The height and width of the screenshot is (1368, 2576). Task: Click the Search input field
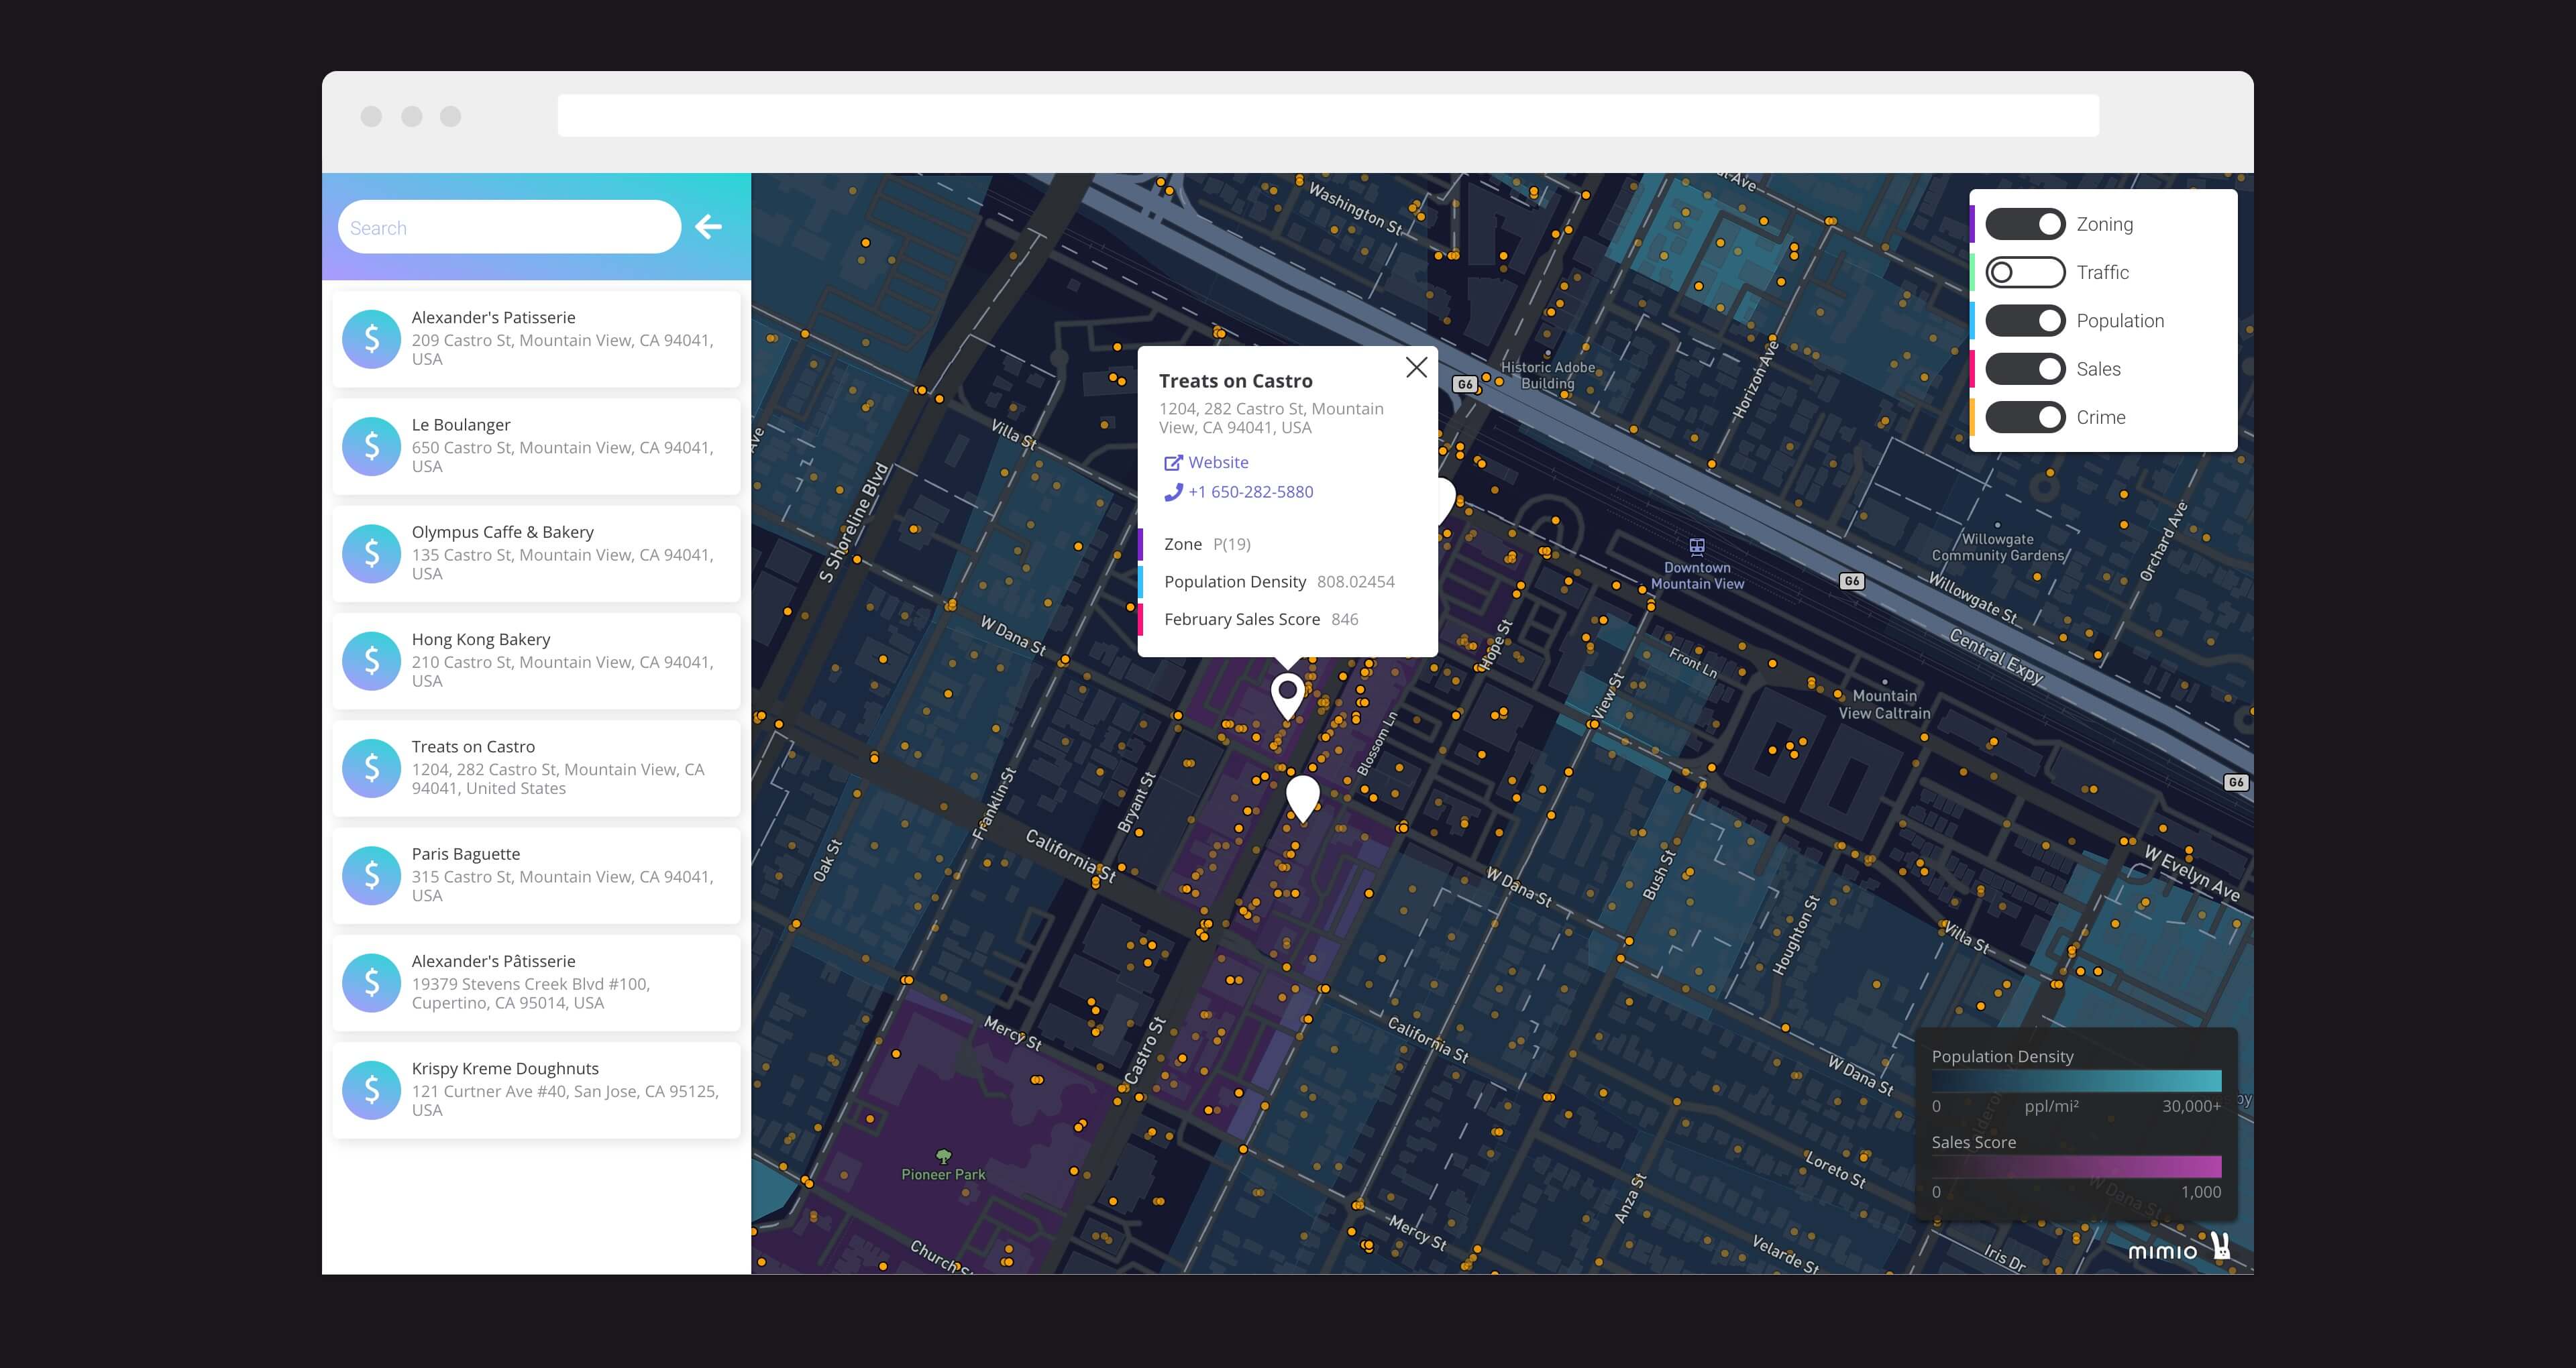click(x=509, y=227)
